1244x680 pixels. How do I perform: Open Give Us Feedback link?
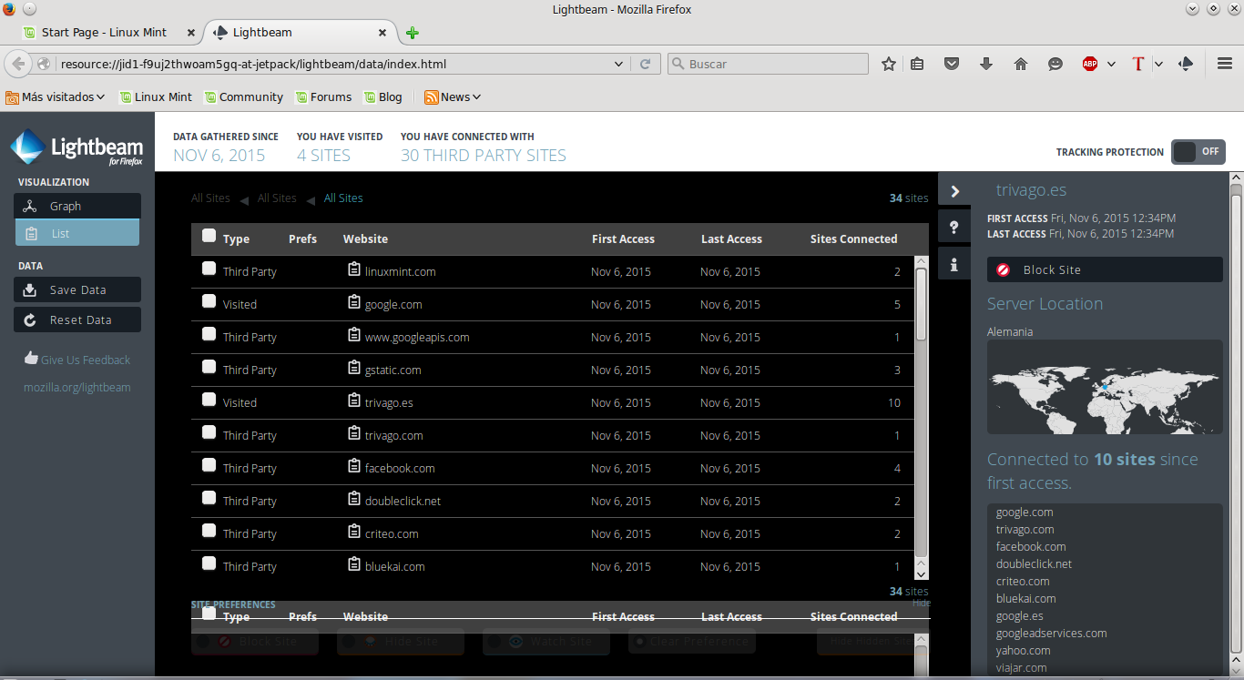pos(77,359)
